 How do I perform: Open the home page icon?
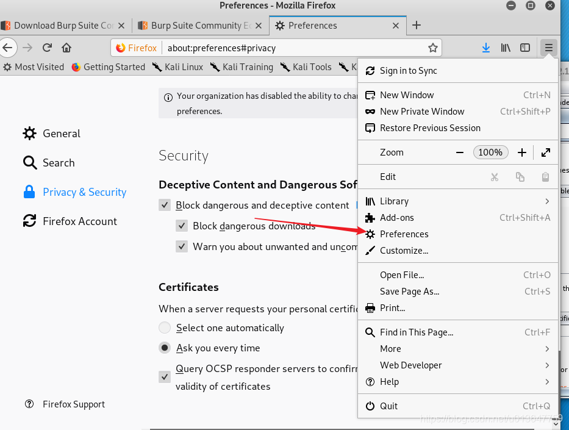click(66, 48)
